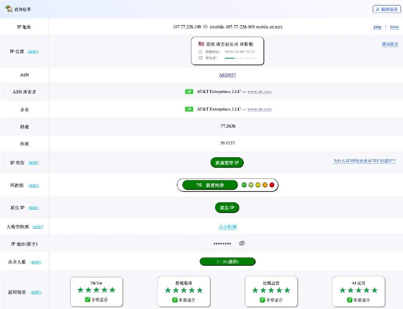Open www.att.com link in ASN 所有者 row
The width and height of the screenshot is (403, 309).
[259, 91]
